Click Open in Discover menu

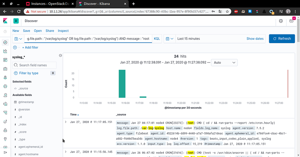38,31
